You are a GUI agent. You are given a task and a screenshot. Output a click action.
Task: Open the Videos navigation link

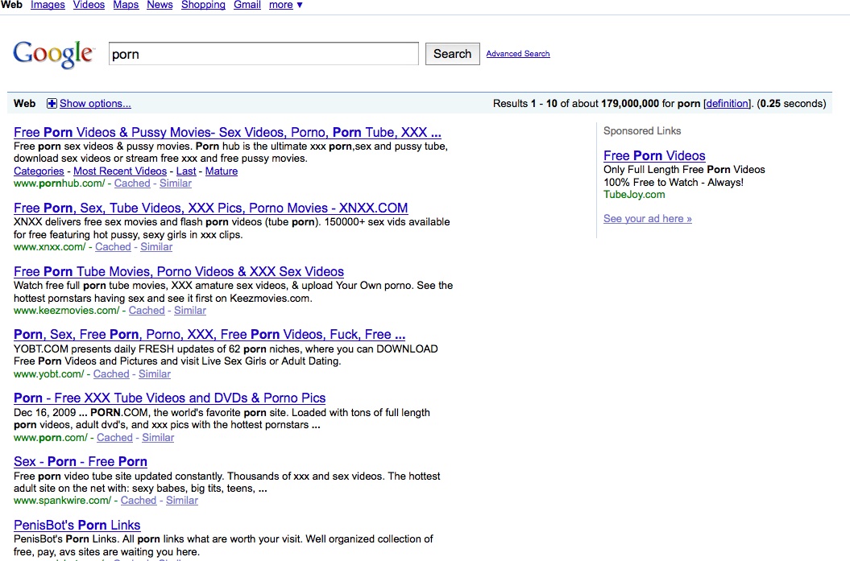pos(89,5)
